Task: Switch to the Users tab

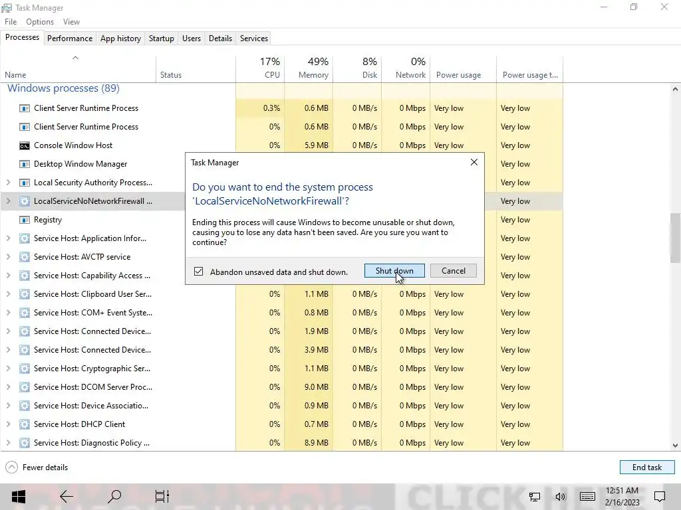Action: [x=192, y=39]
